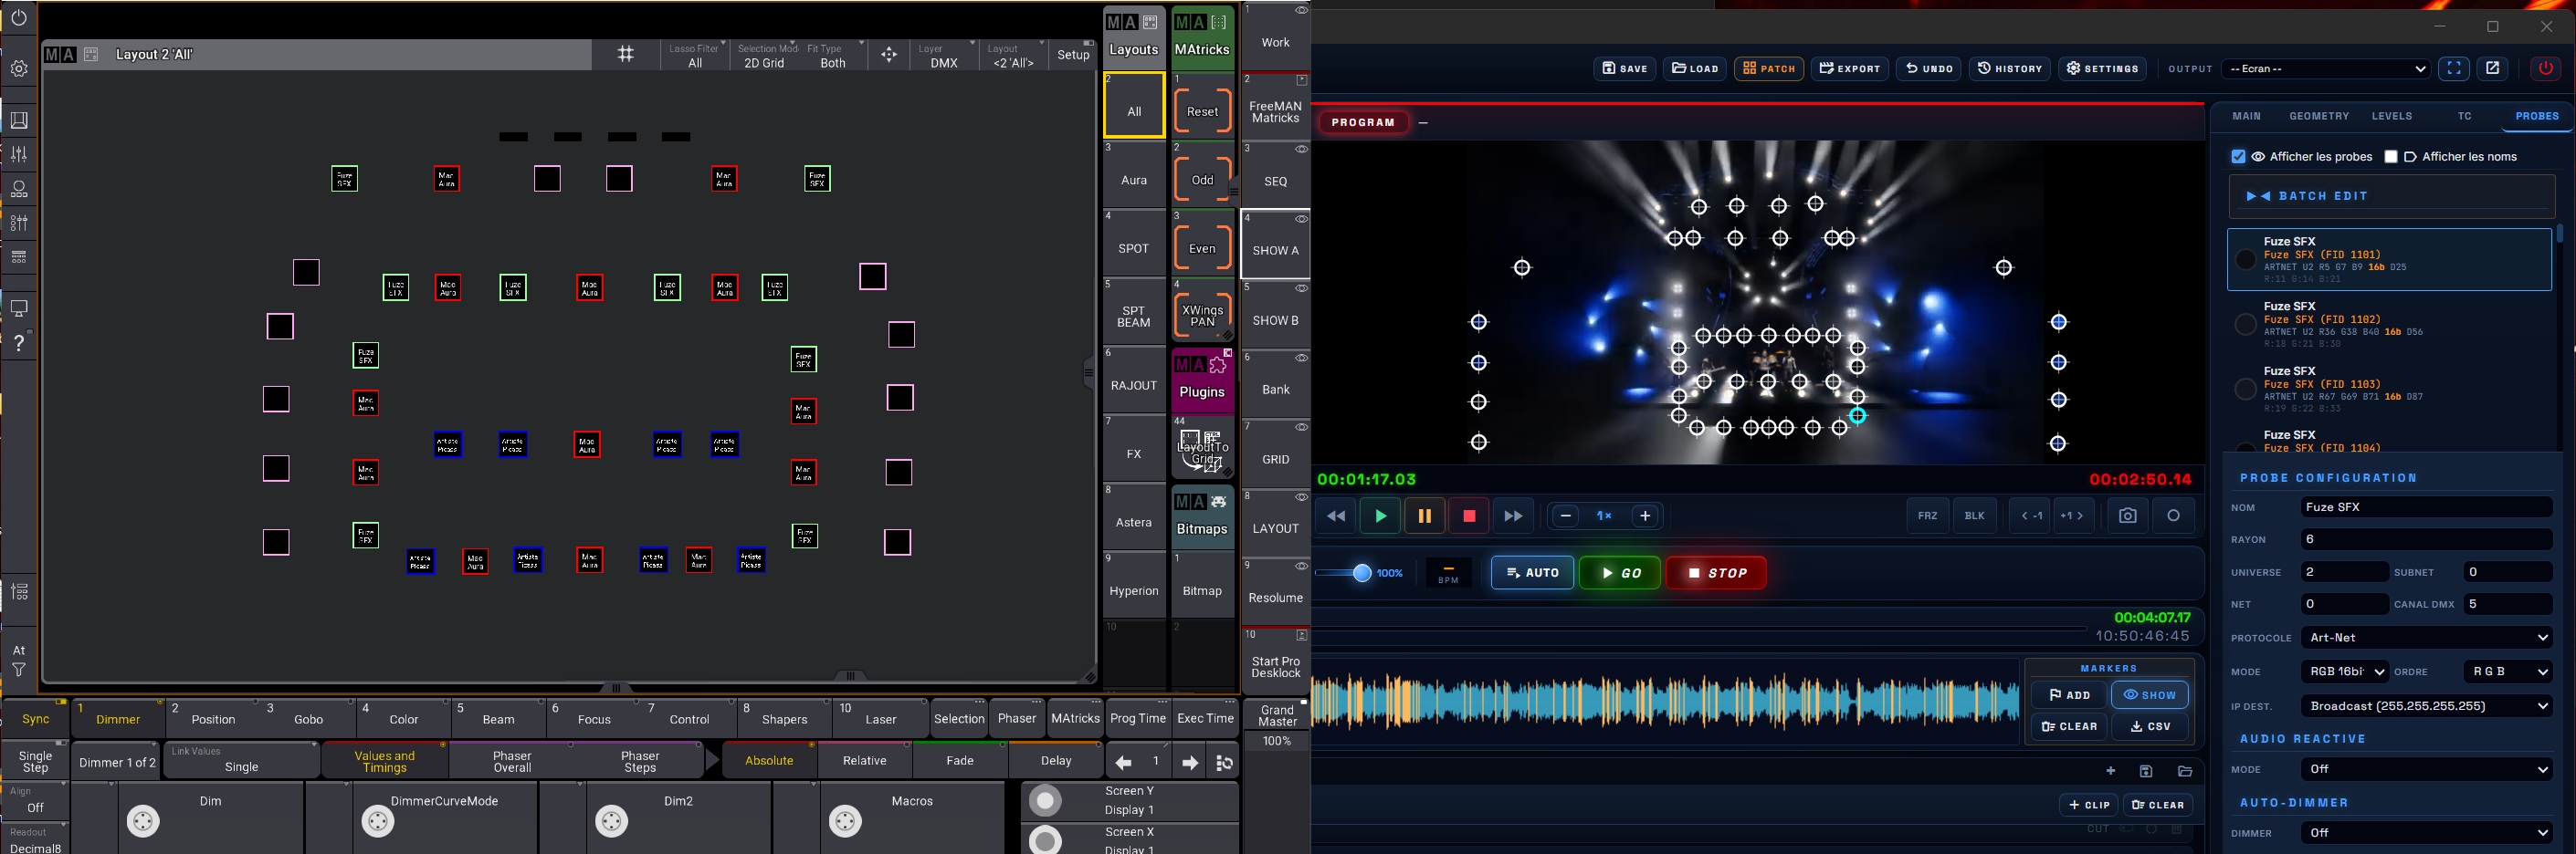This screenshot has height=854, width=2576.
Task: Click the Dim encoder dial
Action: 143,821
